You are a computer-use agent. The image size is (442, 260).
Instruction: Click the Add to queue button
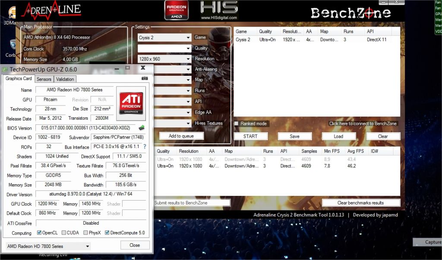click(x=181, y=136)
